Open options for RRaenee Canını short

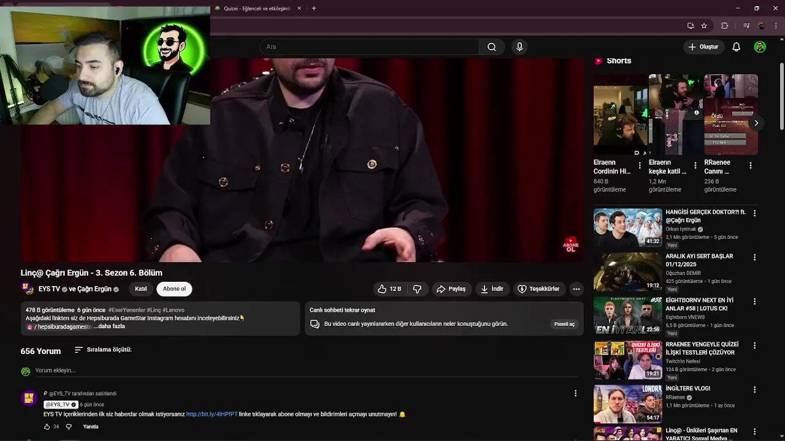coord(750,165)
